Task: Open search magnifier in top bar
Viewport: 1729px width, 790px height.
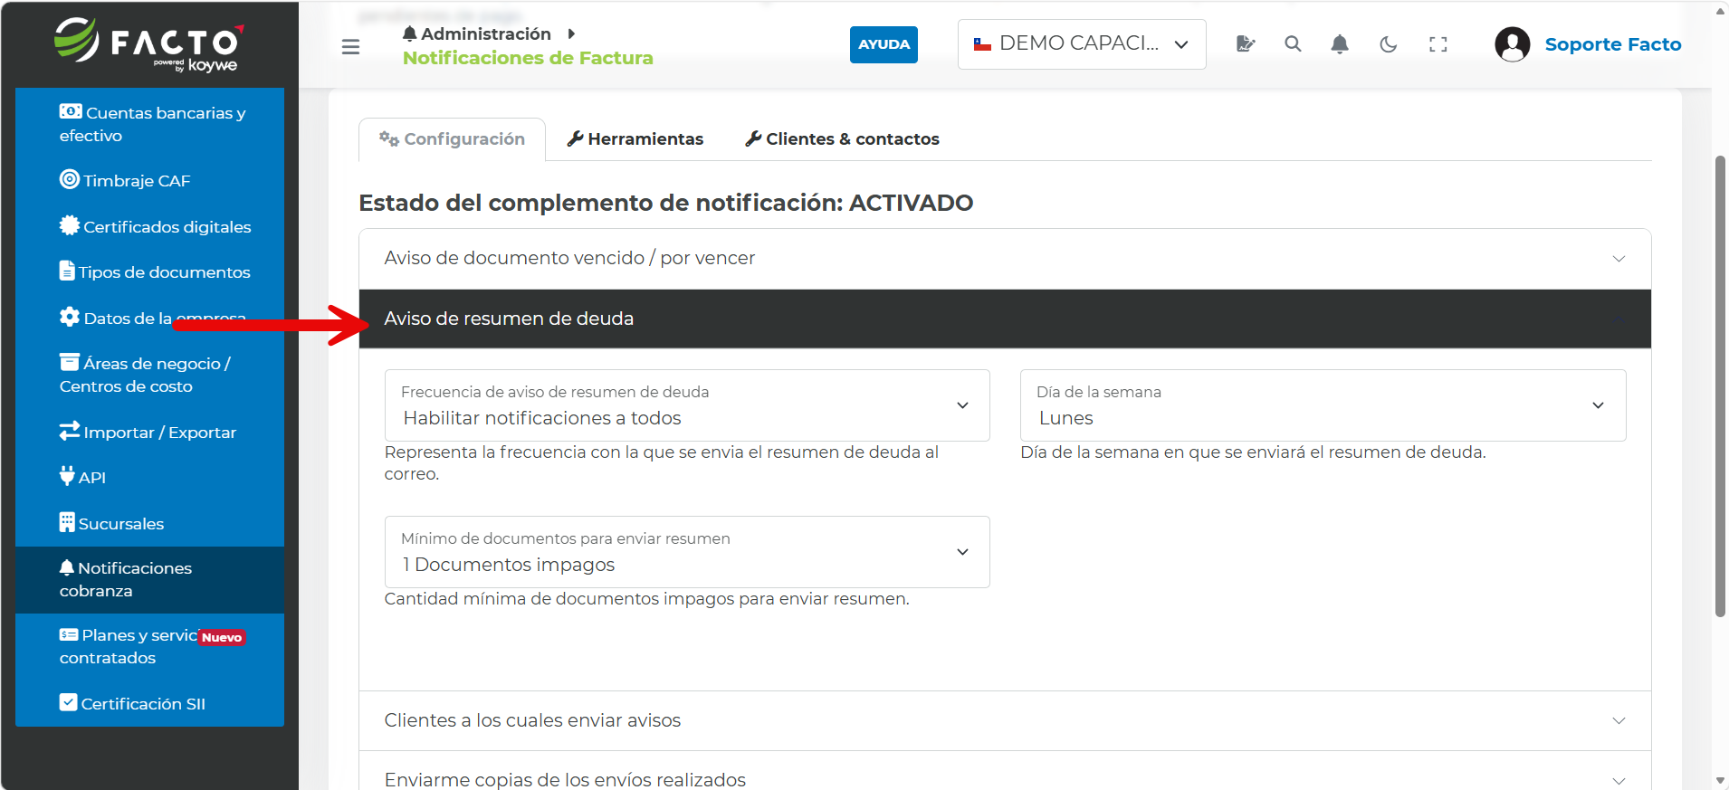Action: [x=1293, y=43]
